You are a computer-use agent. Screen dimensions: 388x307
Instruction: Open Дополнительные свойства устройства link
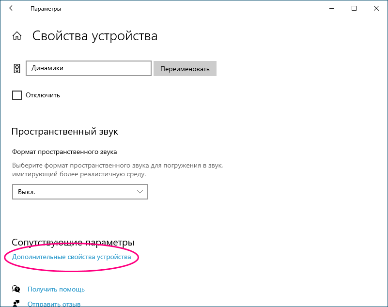click(x=72, y=257)
